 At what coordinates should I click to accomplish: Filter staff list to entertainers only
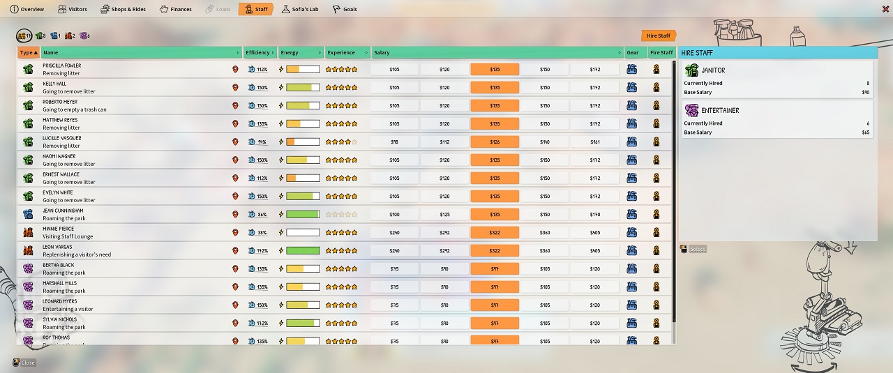click(84, 36)
